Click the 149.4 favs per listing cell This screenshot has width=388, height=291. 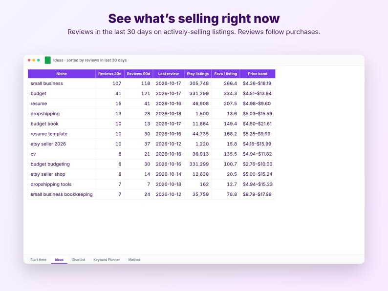pos(226,124)
